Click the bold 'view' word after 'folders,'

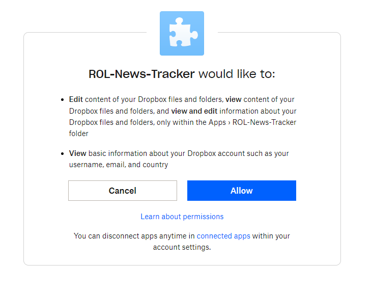pyautogui.click(x=234, y=99)
